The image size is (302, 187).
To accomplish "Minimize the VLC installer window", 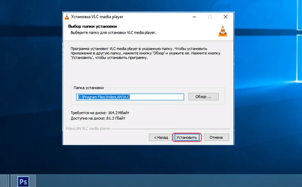I will 194,17.
